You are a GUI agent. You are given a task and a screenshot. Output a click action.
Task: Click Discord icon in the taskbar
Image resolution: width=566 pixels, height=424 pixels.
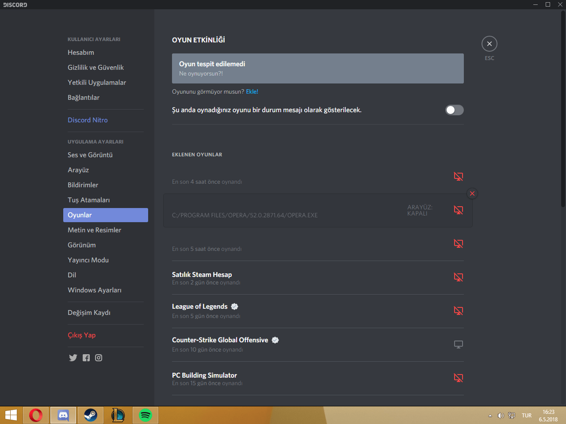pyautogui.click(x=63, y=415)
